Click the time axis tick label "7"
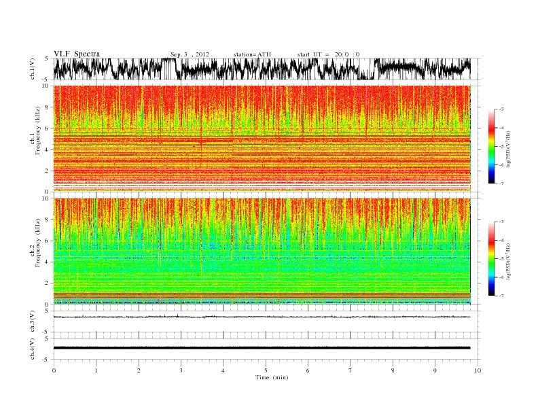538x416 pixels. [x=351, y=370]
